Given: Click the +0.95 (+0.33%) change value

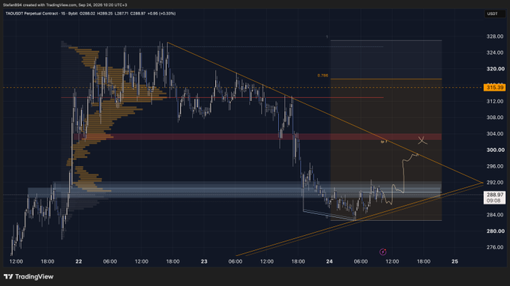Looking at the screenshot, I should click(162, 13).
